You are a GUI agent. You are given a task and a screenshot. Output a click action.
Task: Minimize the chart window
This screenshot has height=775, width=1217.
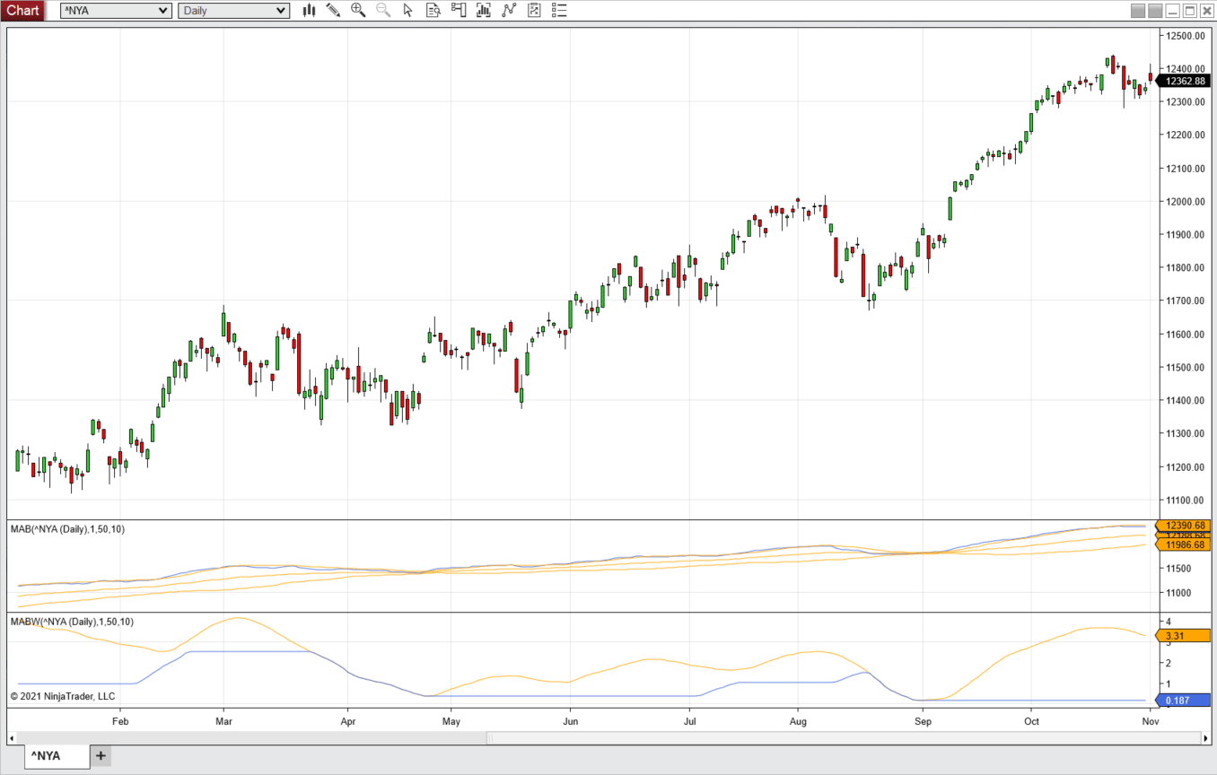click(1173, 11)
